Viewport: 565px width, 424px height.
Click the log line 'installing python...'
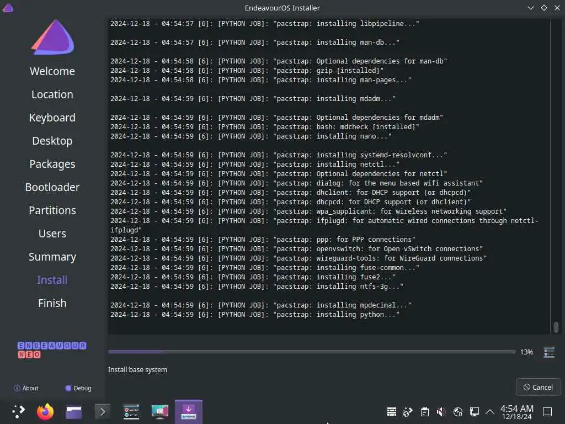[x=255, y=314]
